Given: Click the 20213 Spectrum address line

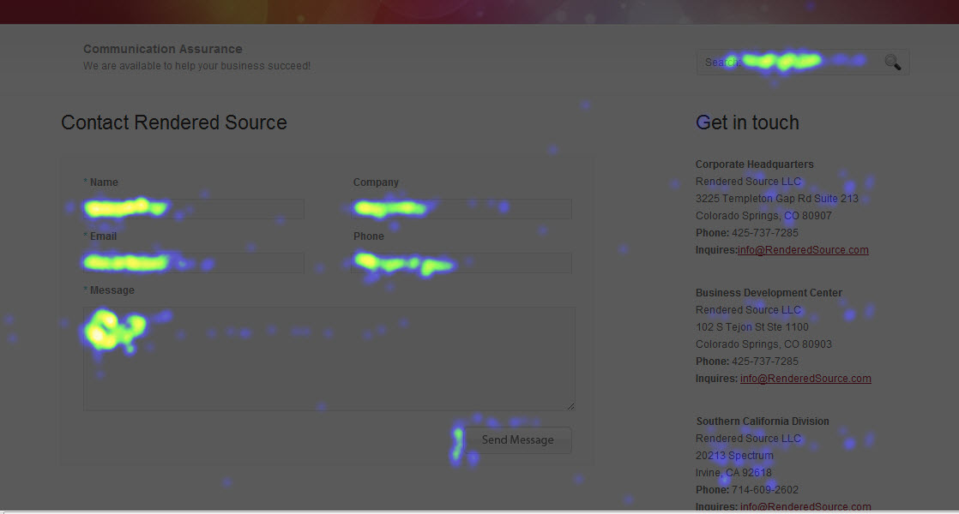Looking at the screenshot, I should tap(734, 456).
